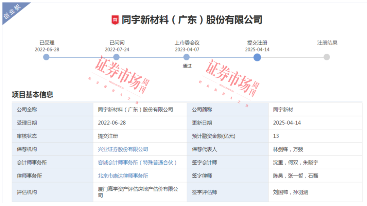Select the 上市委会议 timeline dot
The height and width of the screenshot is (206, 367).
(186, 57)
